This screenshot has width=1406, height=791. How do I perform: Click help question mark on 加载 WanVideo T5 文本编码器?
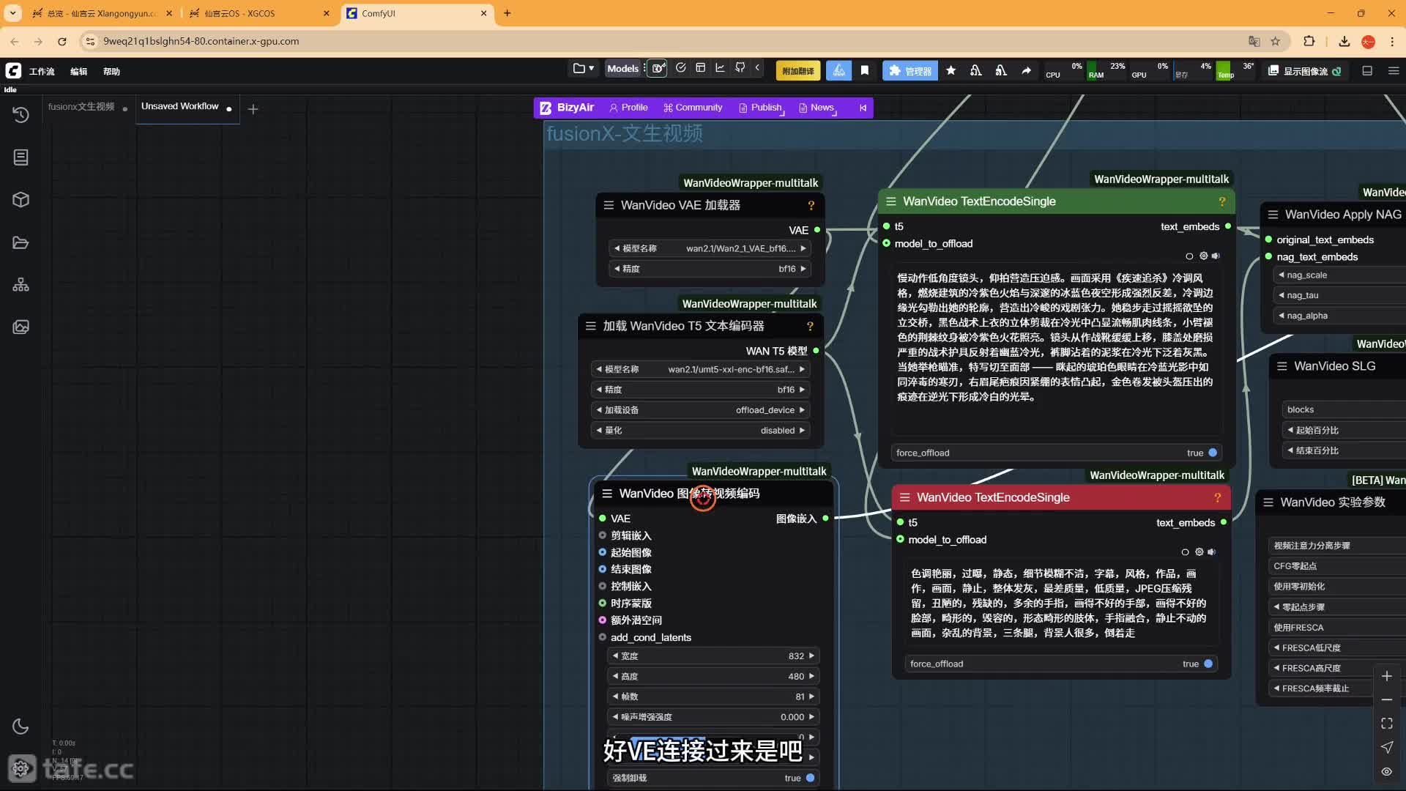pos(810,326)
